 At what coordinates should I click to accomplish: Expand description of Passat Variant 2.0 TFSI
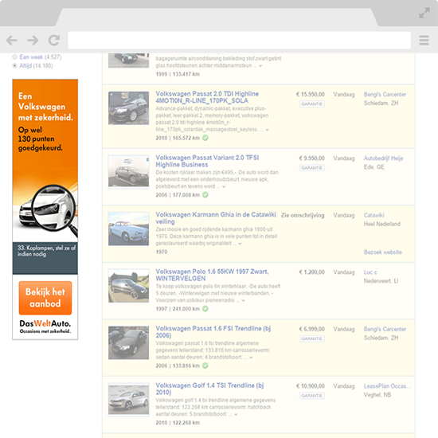(x=224, y=187)
